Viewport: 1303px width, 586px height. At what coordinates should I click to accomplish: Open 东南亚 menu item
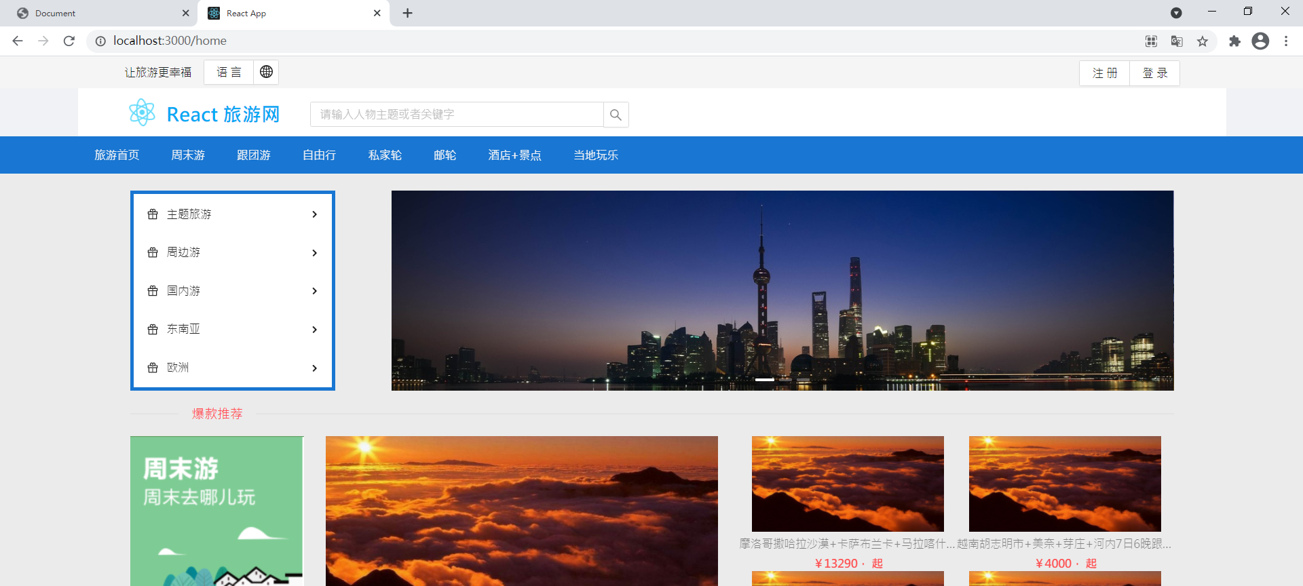(233, 330)
